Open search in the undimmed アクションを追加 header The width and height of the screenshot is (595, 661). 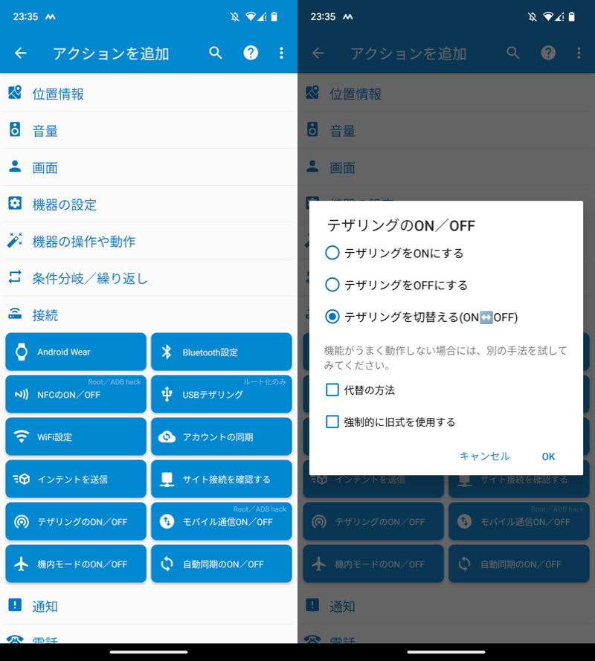pyautogui.click(x=216, y=53)
